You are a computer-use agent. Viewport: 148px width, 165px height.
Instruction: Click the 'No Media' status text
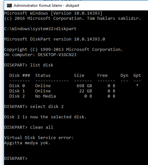(x=46, y=96)
